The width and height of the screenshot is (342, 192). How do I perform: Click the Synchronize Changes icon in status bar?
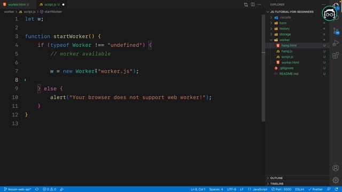(x=37, y=189)
